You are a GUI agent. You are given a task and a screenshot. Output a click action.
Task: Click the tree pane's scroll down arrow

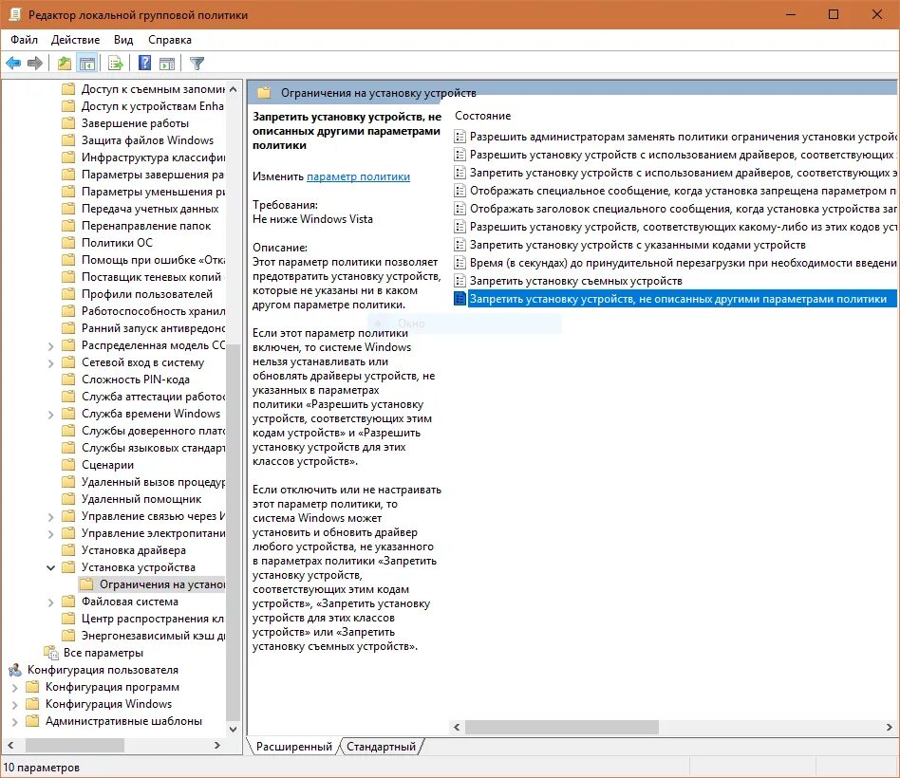coord(233,730)
